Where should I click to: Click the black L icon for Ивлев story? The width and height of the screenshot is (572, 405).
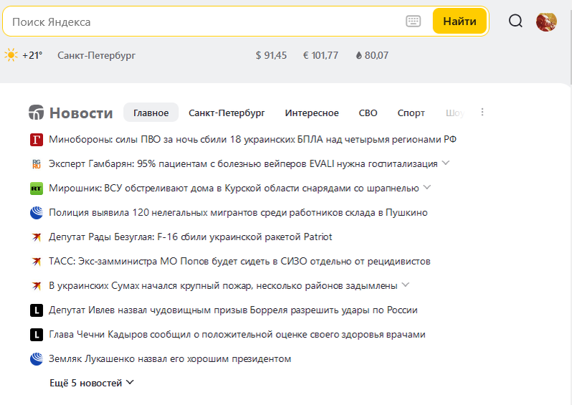tap(37, 310)
